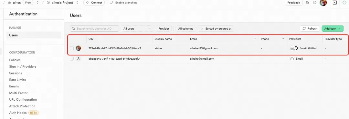
Task: Open the inbox mail icon in top bar
Action: click(307, 3)
